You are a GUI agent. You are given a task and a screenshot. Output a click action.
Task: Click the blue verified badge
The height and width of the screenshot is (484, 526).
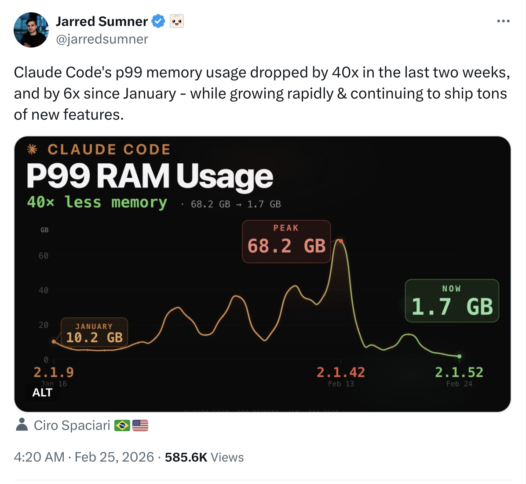click(158, 21)
